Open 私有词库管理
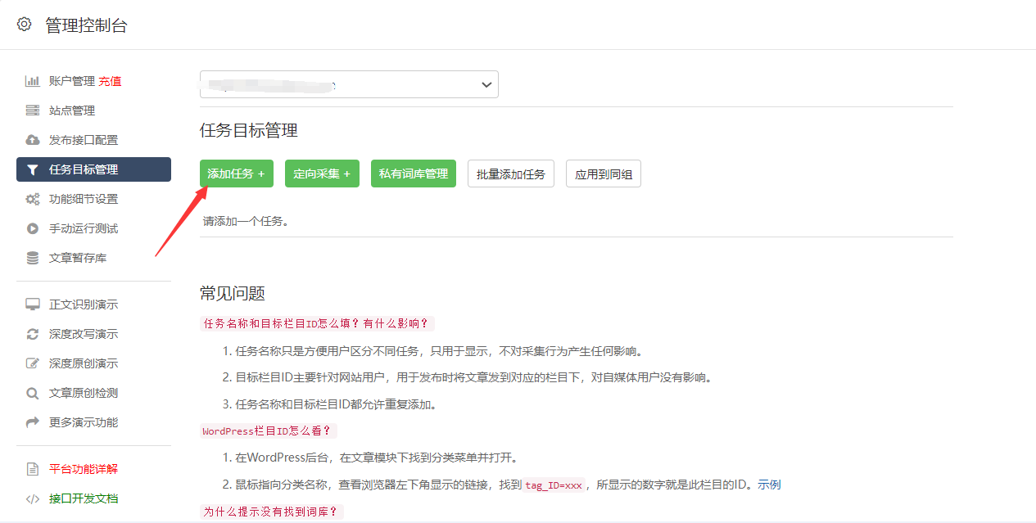The height and width of the screenshot is (523, 1036). click(x=413, y=174)
